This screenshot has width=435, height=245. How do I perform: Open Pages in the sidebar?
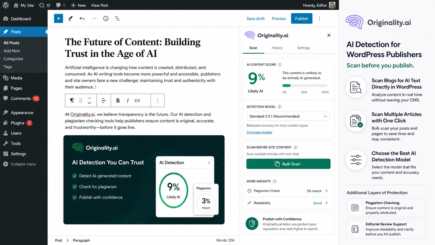[x=24, y=88]
